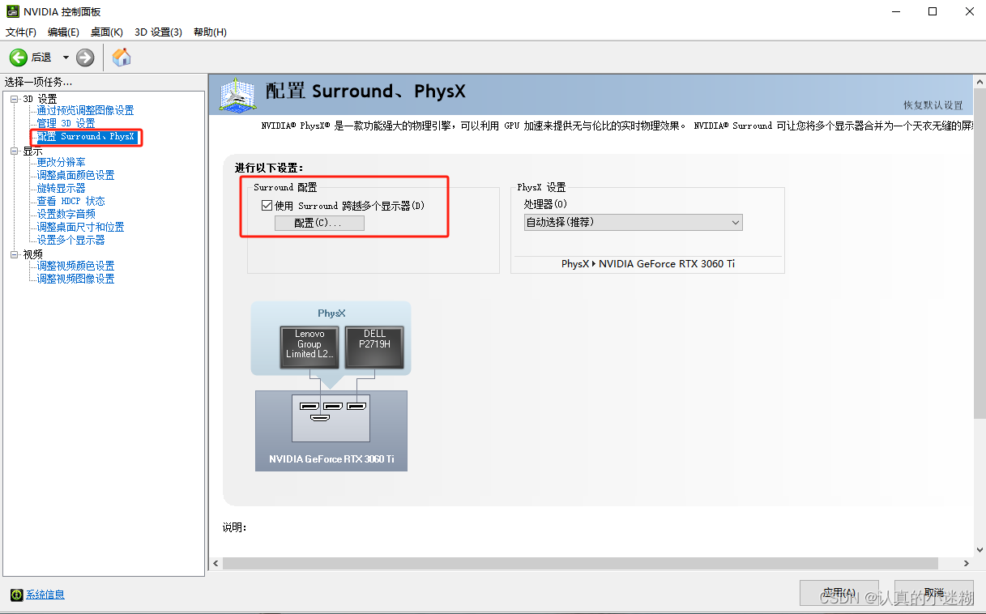Open the 文件(F) menu

pos(21,32)
